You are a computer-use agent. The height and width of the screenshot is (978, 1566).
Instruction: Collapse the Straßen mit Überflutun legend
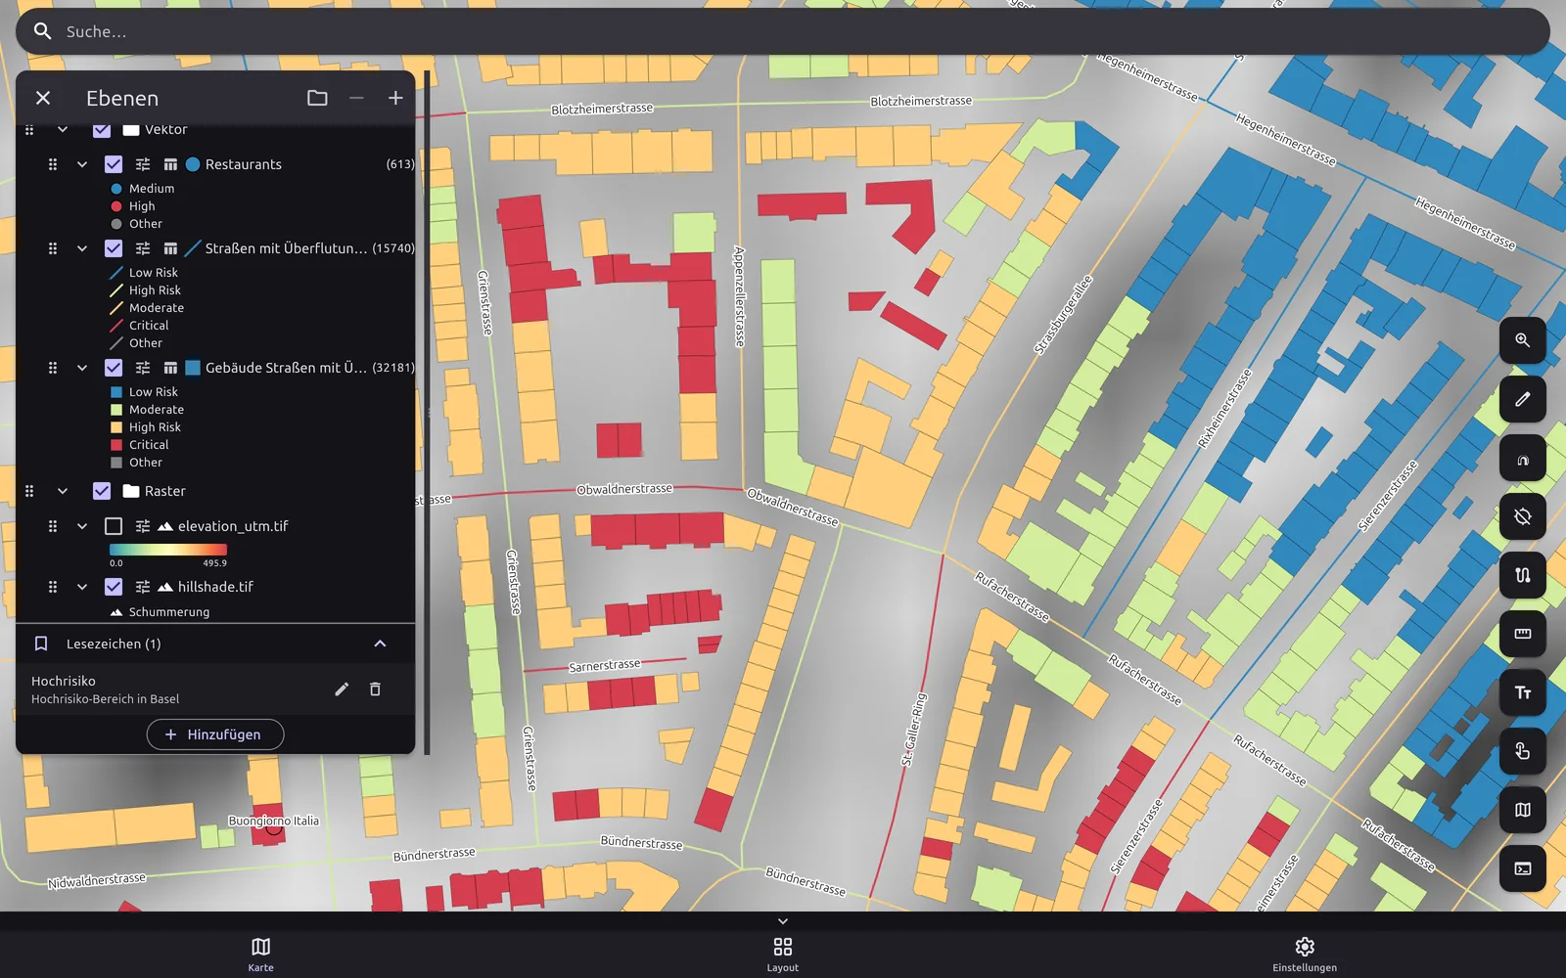[82, 248]
